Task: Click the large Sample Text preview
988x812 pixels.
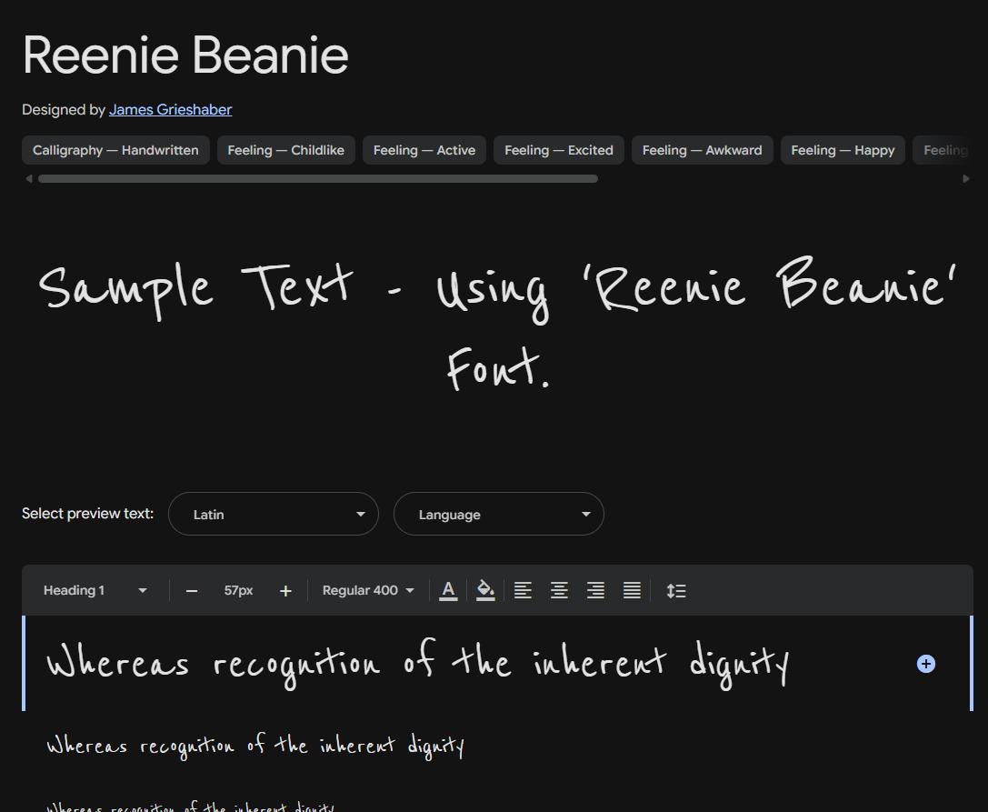Action: coord(498,325)
